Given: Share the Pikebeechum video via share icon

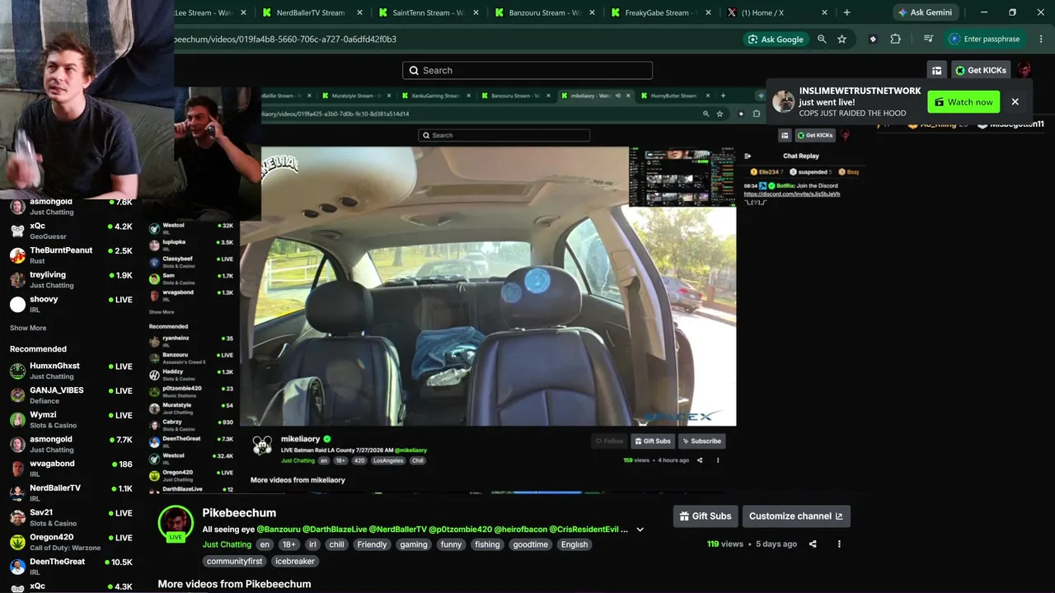Looking at the screenshot, I should [813, 544].
